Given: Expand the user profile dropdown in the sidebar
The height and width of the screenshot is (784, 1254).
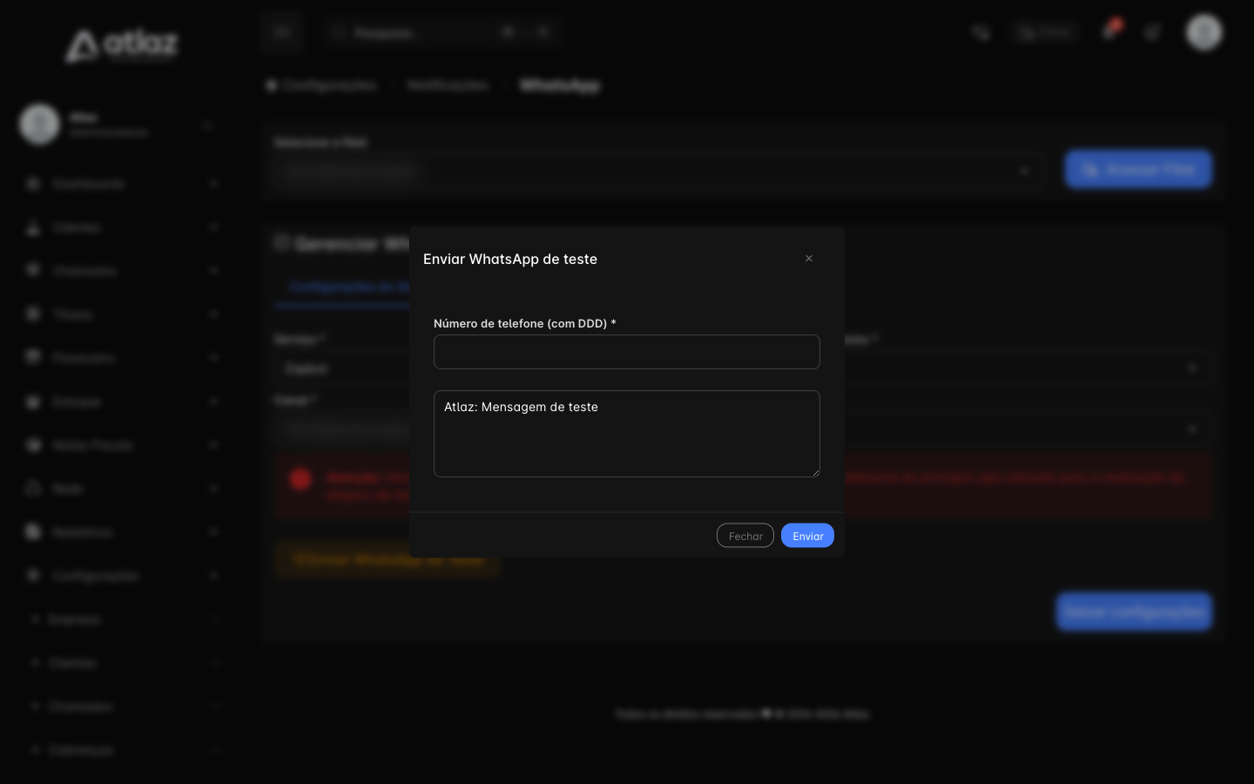Looking at the screenshot, I should coord(207,125).
